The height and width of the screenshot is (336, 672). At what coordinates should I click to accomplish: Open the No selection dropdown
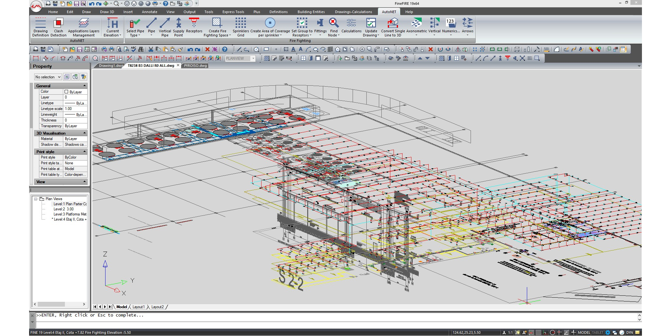[x=48, y=77]
